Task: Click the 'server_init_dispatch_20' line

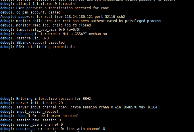Action: pyautogui.click(x=32, y=103)
